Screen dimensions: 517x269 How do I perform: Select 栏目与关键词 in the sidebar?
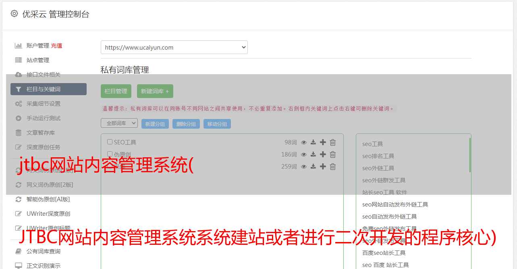click(x=48, y=89)
